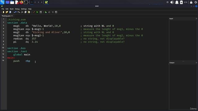Screen dimensions: 198x111
Task: Open the Help menu
Action: tap(30, 9)
